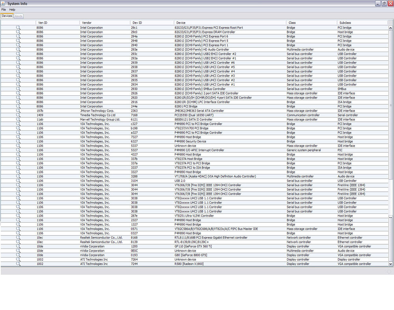Screen dimensions: 394x310
Task: Switch to the Kexts tab
Action: point(18,16)
